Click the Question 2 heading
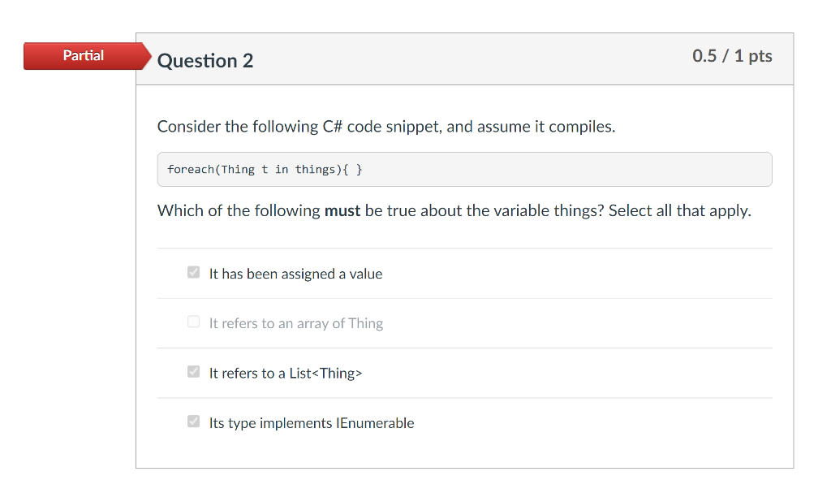 click(205, 60)
